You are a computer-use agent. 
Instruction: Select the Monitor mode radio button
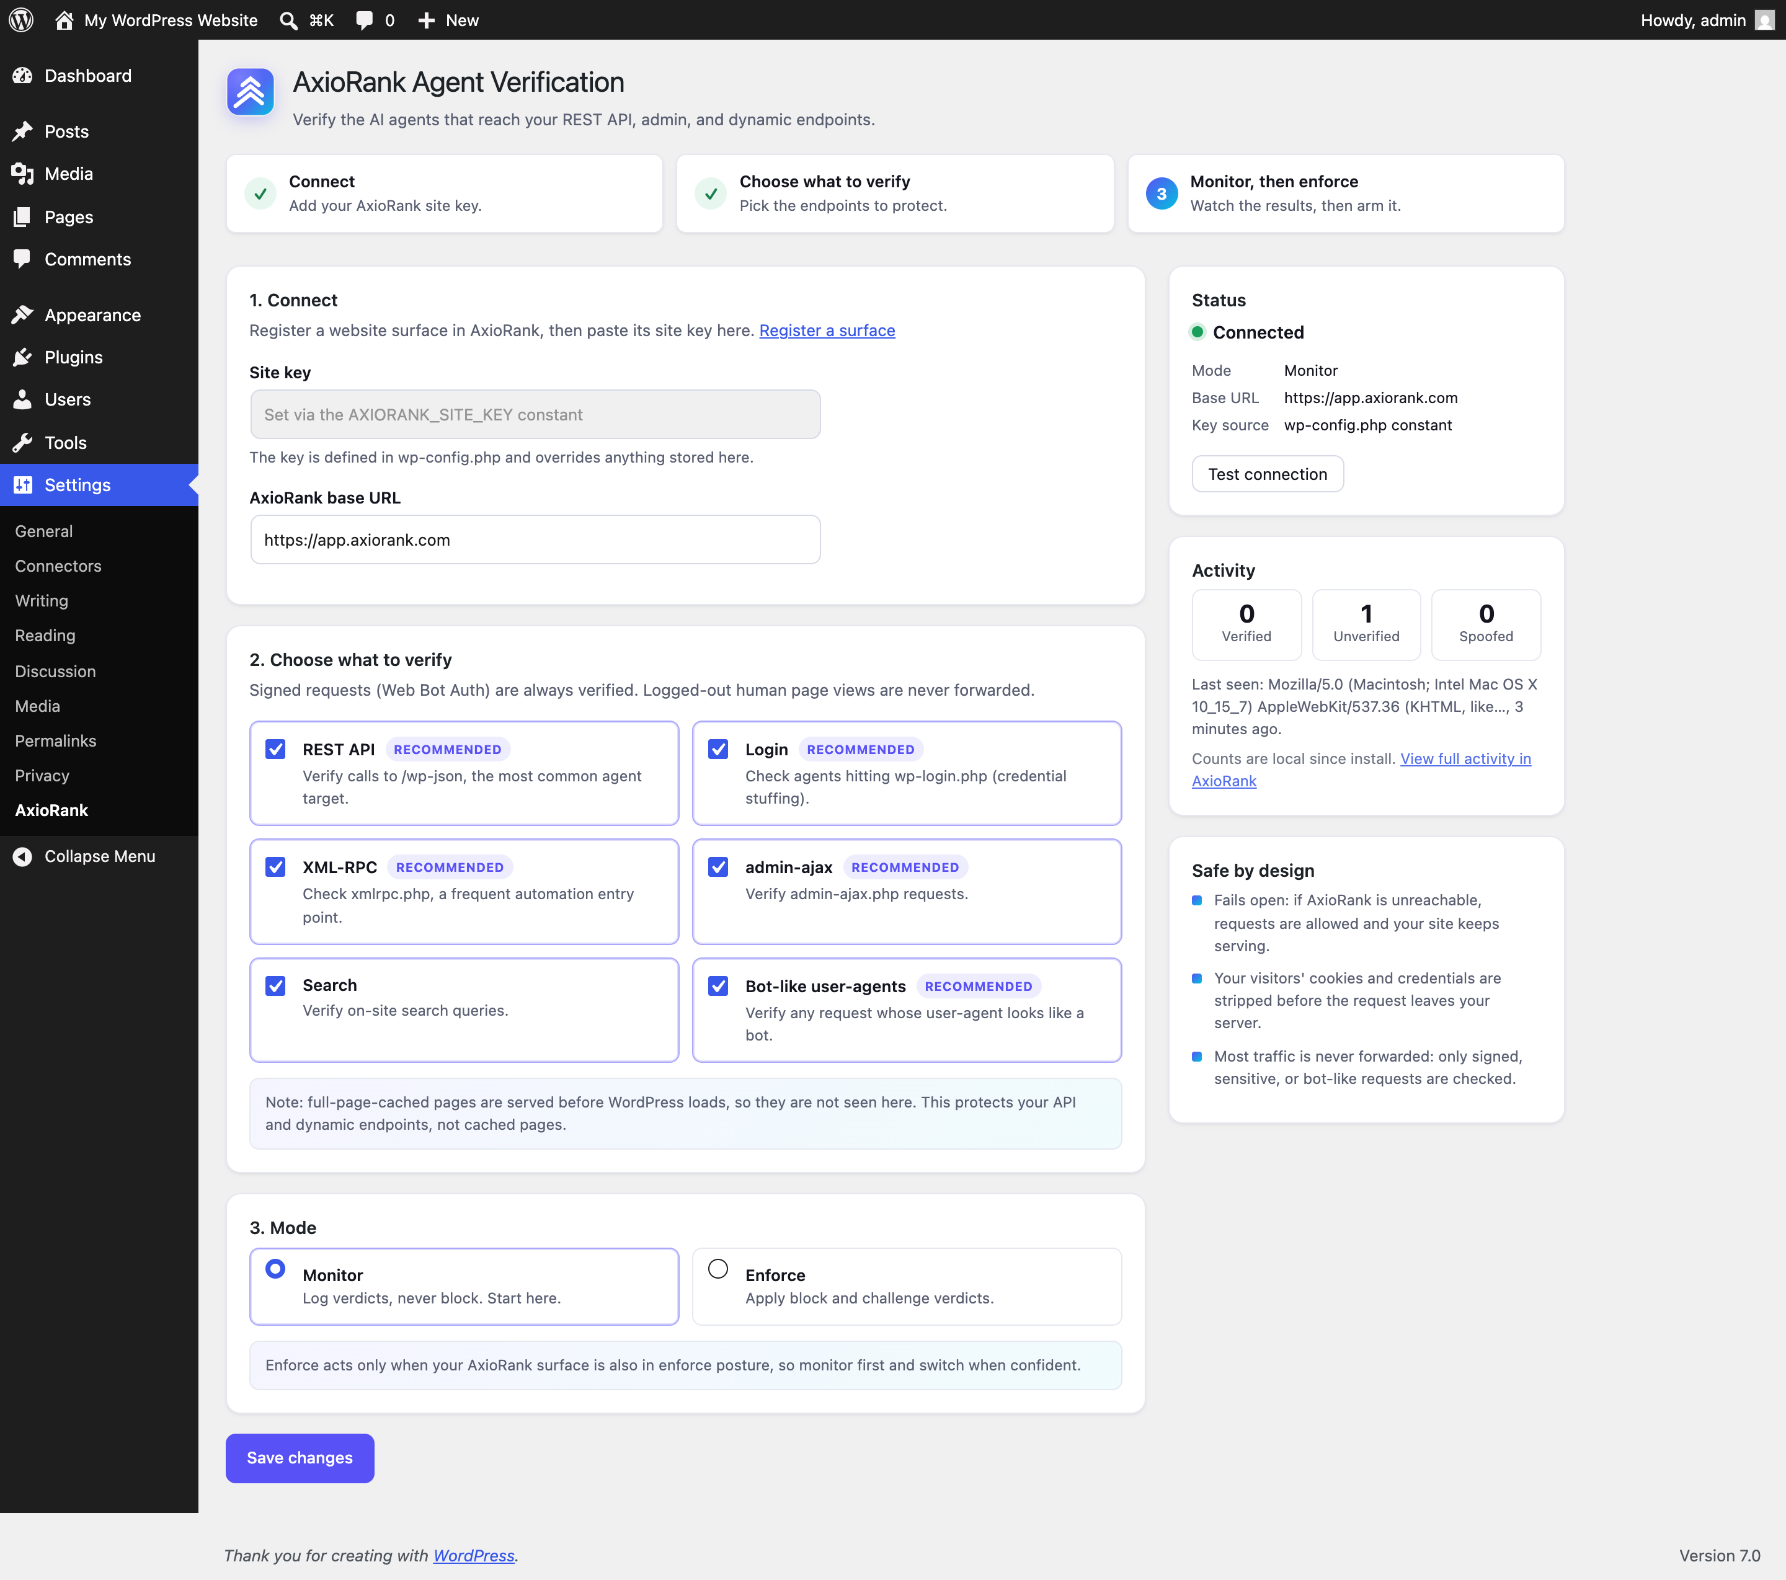275,1269
